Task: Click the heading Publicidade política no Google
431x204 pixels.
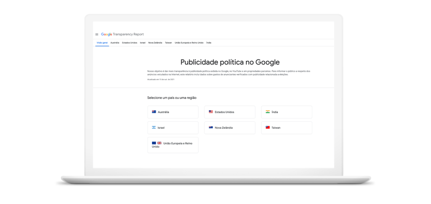Action: 230,62
